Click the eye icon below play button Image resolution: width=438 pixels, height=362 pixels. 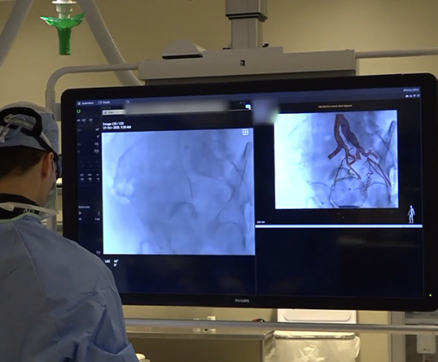[x=80, y=220]
